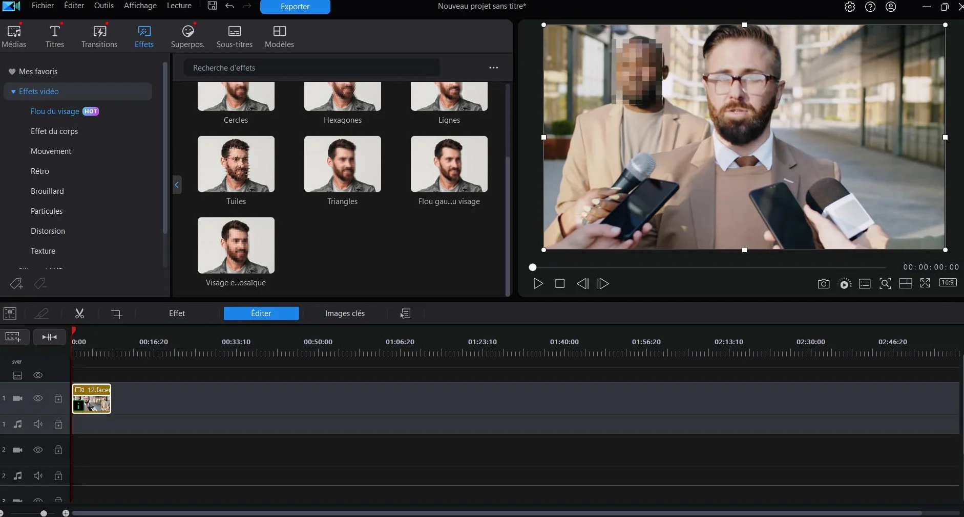Screen dimensions: 964x517
Task: Take a snapshot with camera icon
Action: click(824, 283)
